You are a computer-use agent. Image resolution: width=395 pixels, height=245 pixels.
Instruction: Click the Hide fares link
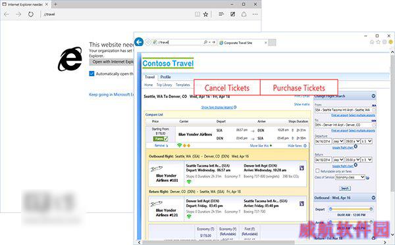[295, 146]
